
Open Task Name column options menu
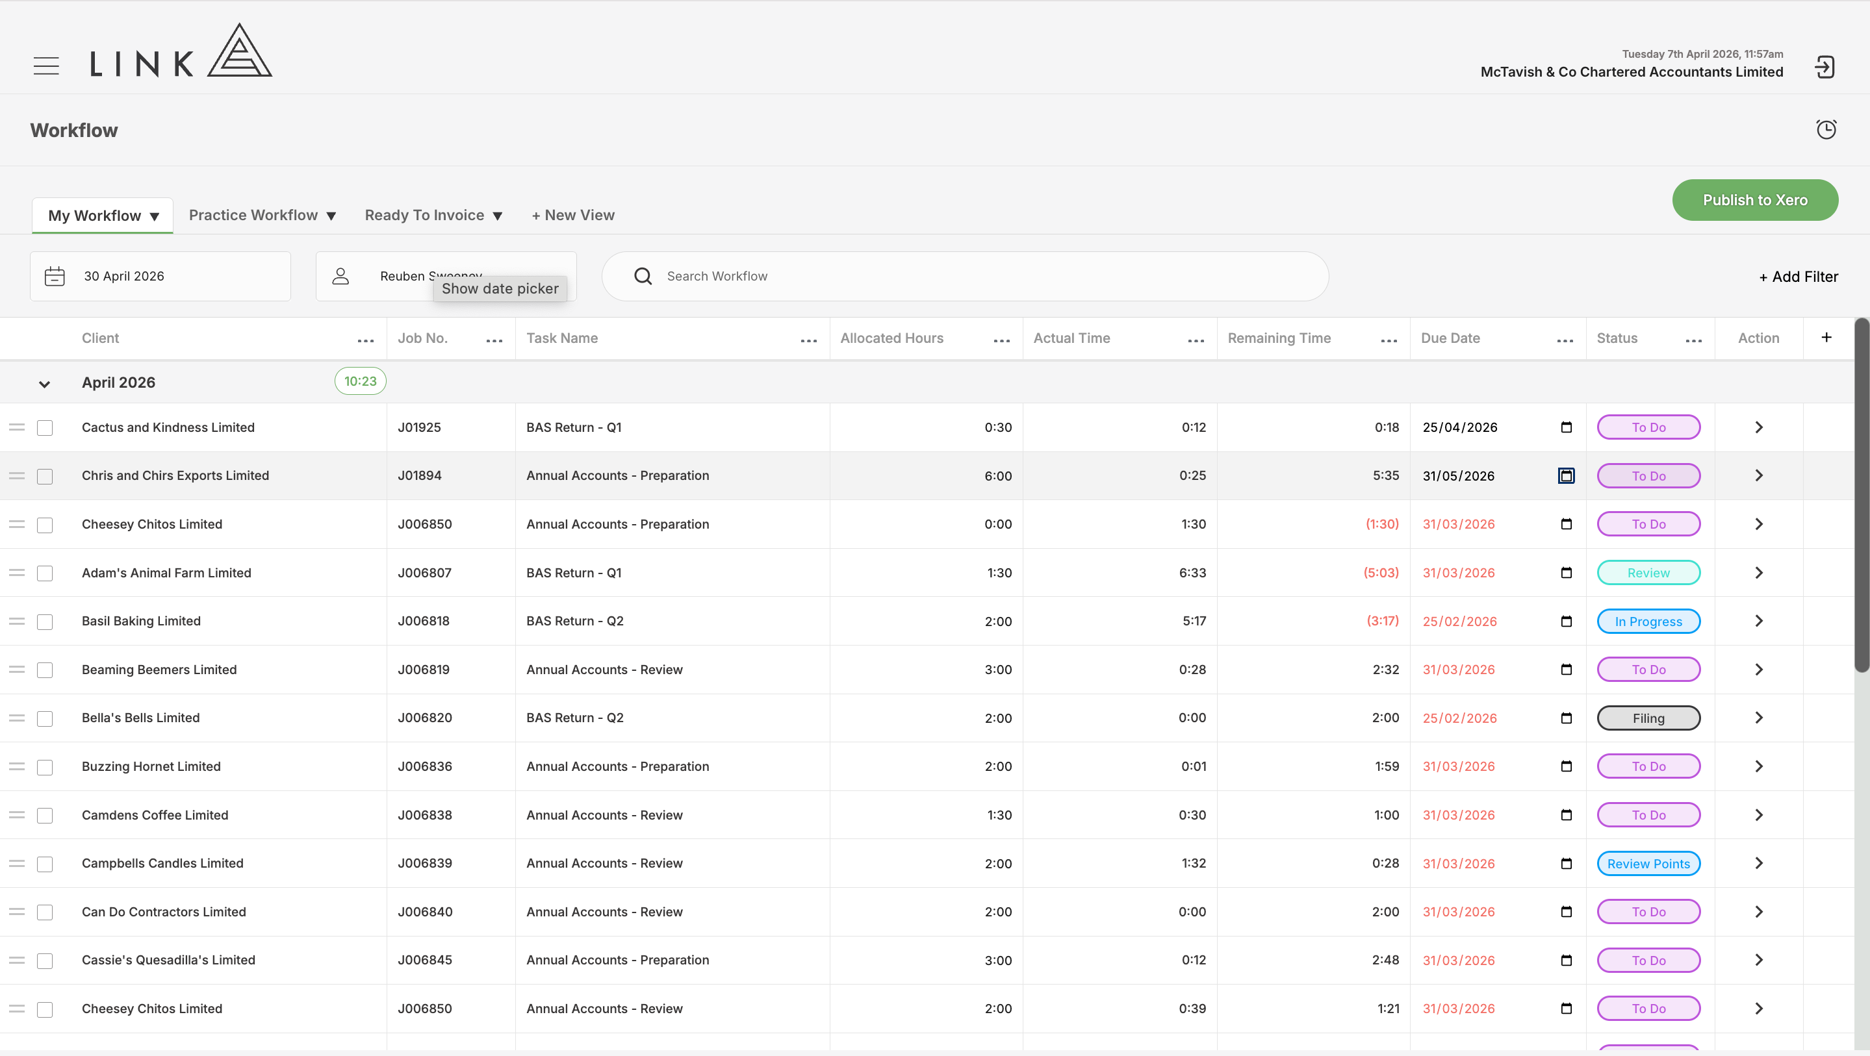pyautogui.click(x=809, y=340)
